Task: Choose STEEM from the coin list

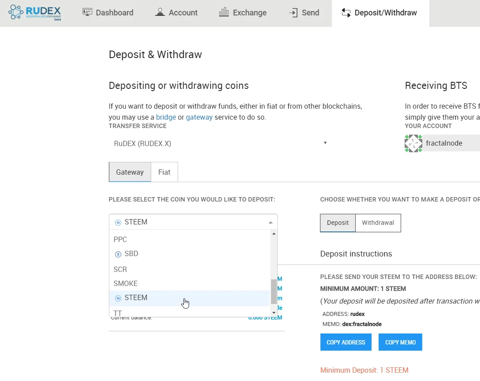Action: click(x=190, y=297)
